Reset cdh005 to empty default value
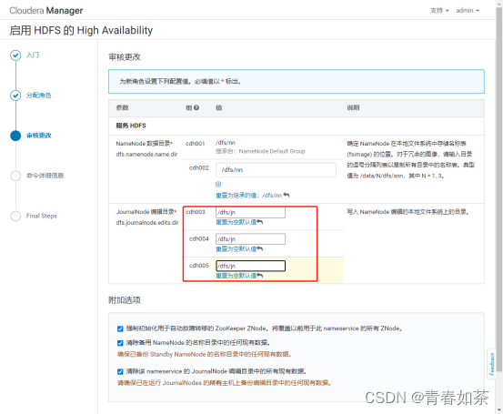This screenshot has height=414, width=503. pos(239,276)
